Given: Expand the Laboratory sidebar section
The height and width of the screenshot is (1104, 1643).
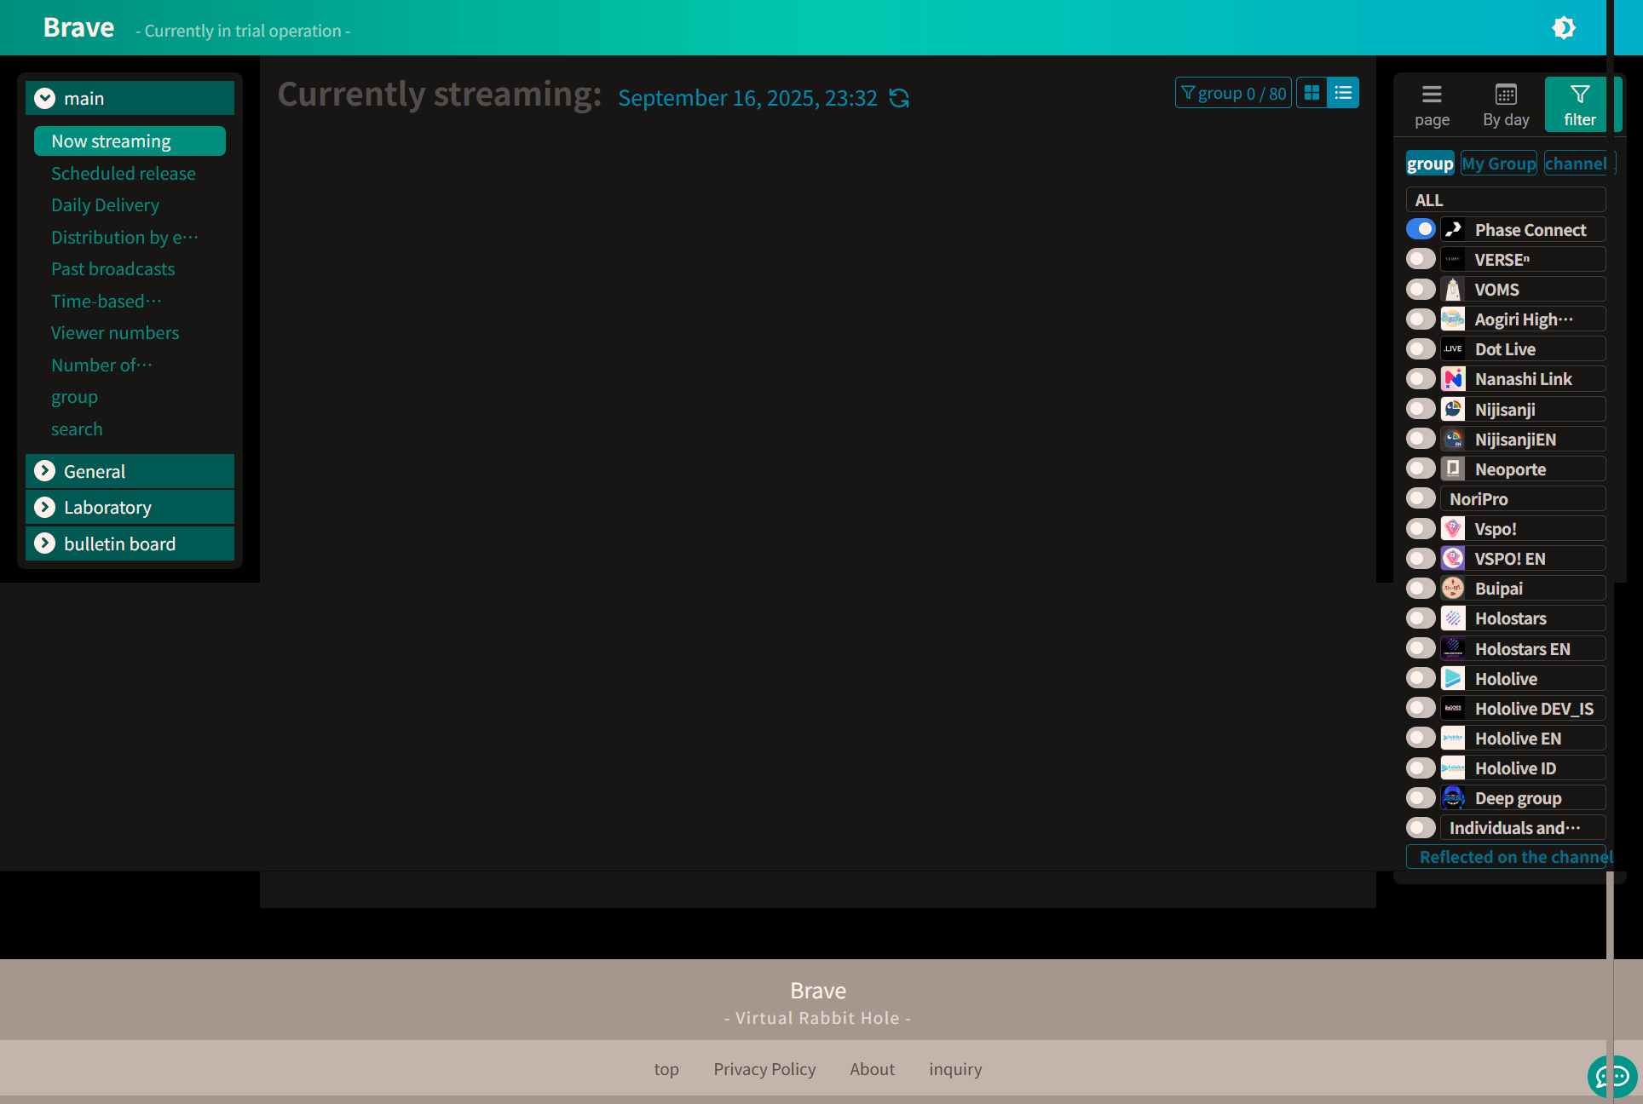Looking at the screenshot, I should (130, 508).
